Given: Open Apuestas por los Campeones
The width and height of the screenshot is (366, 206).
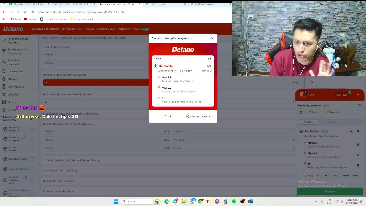Looking at the screenshot, I should tap(18, 51).
